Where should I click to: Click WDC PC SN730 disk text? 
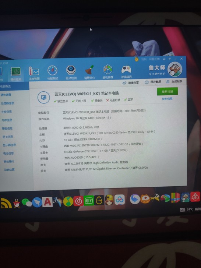click(x=103, y=145)
